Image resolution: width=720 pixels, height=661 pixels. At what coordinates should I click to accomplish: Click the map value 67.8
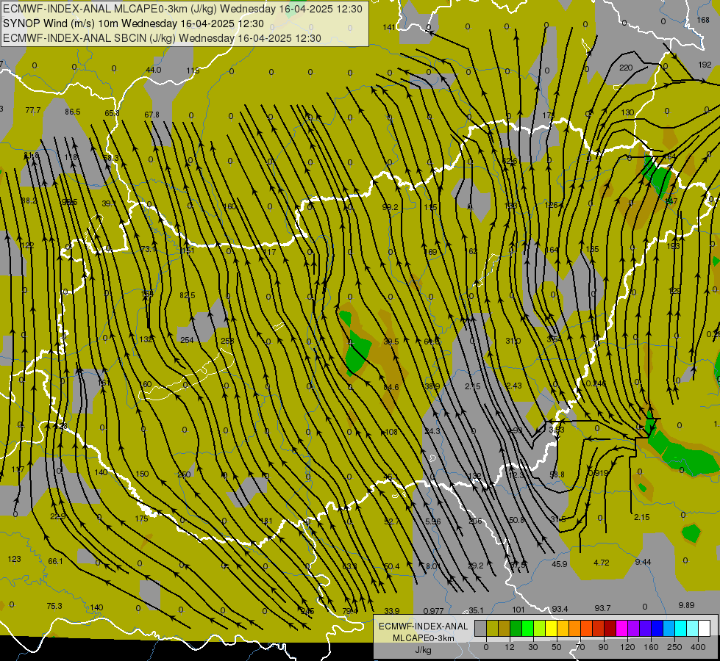[152, 115]
